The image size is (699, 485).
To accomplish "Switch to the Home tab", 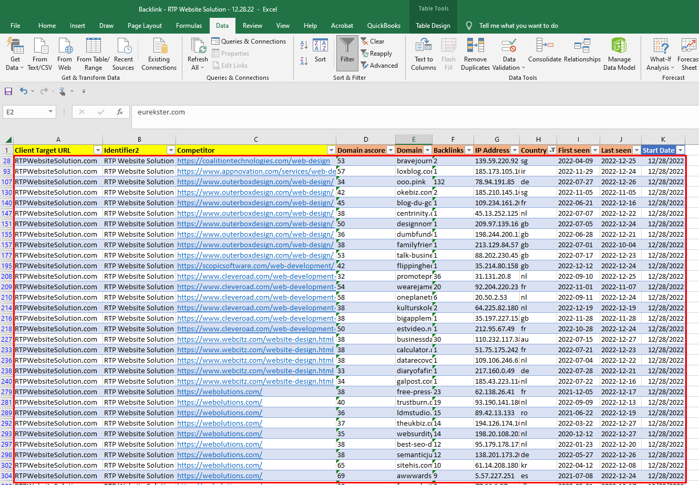I will tap(47, 26).
